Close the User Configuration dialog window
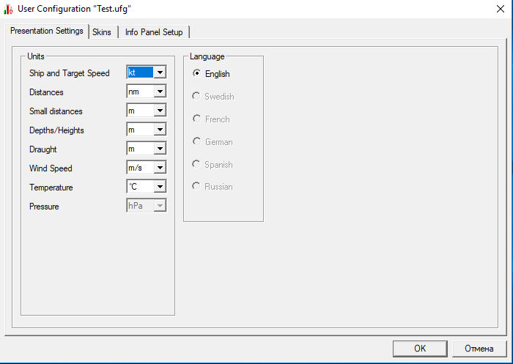Image resolution: width=513 pixels, height=364 pixels. click(x=499, y=9)
